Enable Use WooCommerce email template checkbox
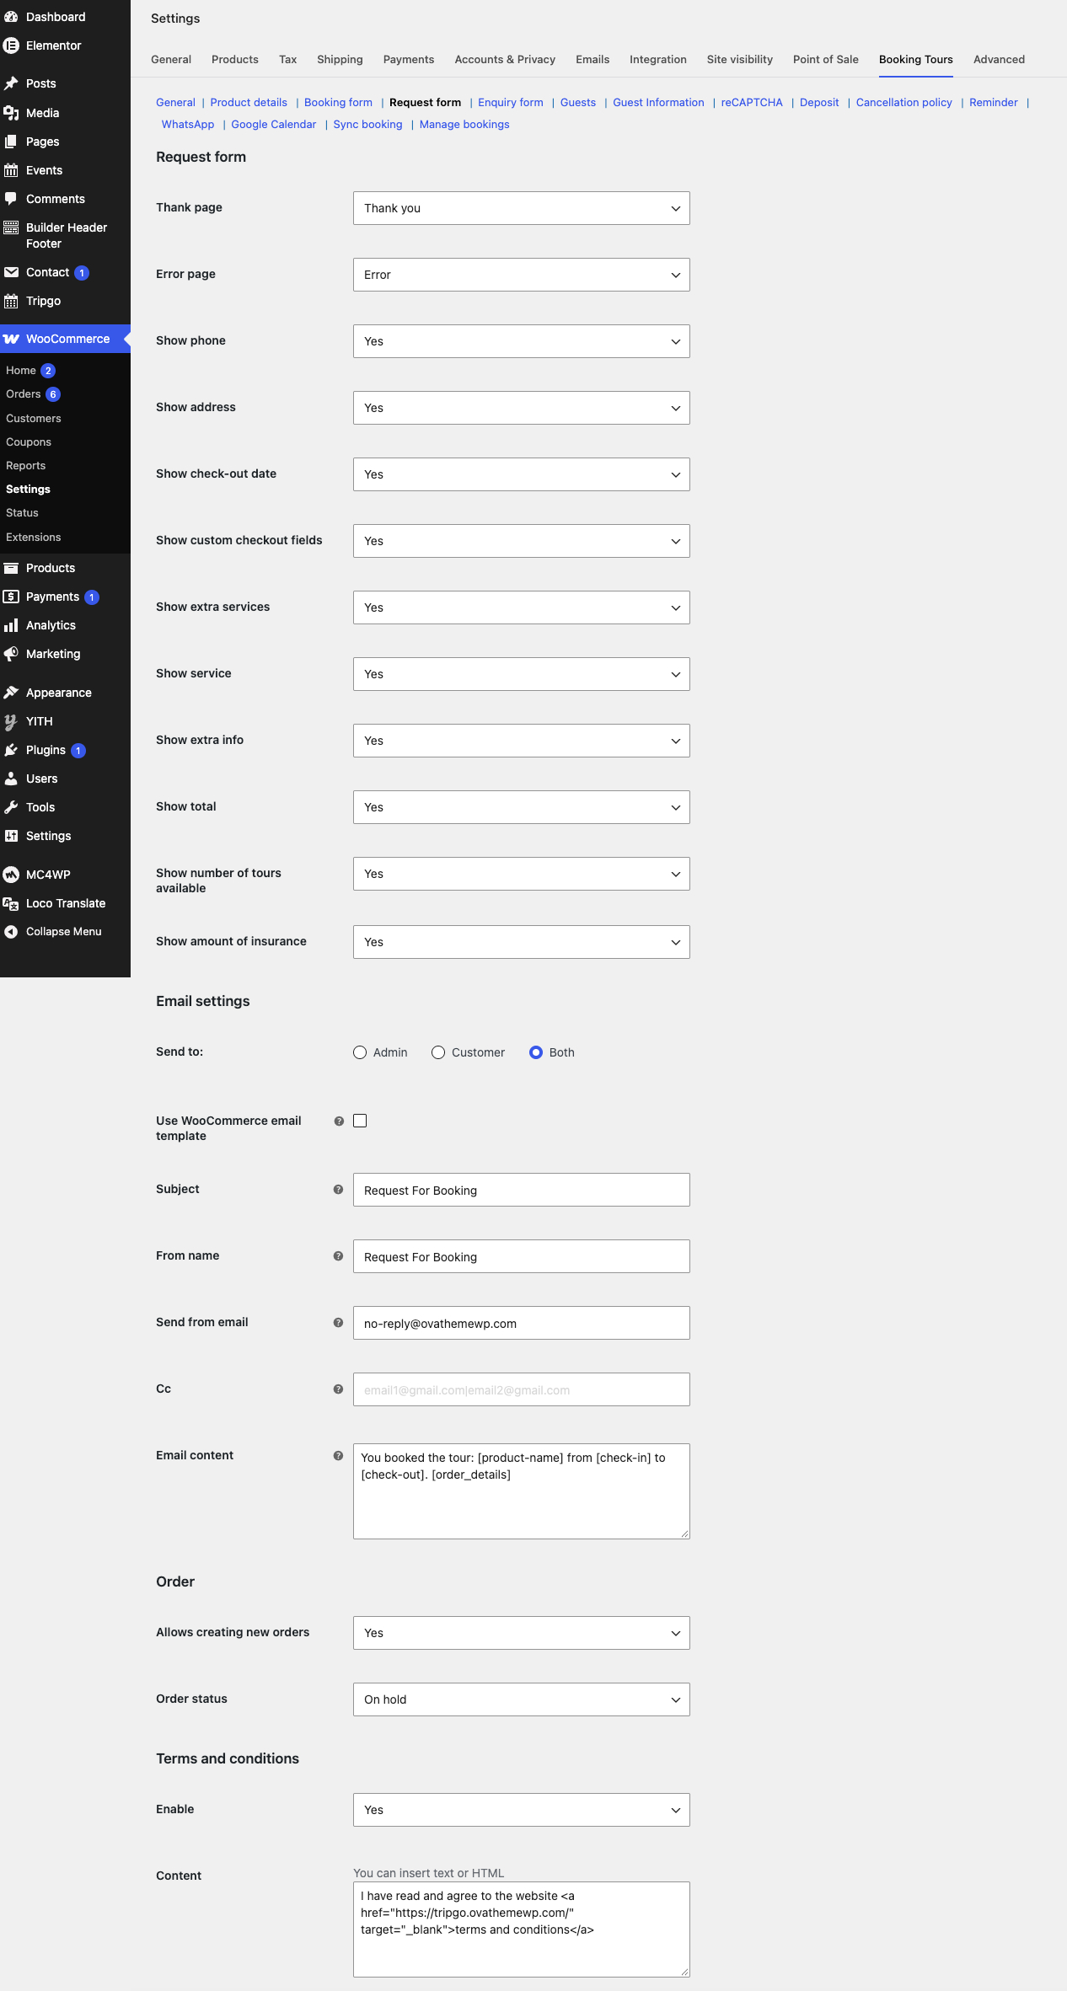This screenshot has height=1991, width=1067. [x=360, y=1121]
